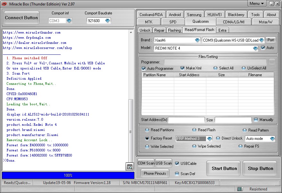Click the log panel vertical scrollbar thumb
Viewport: 282px width, 193px height.
(131, 132)
